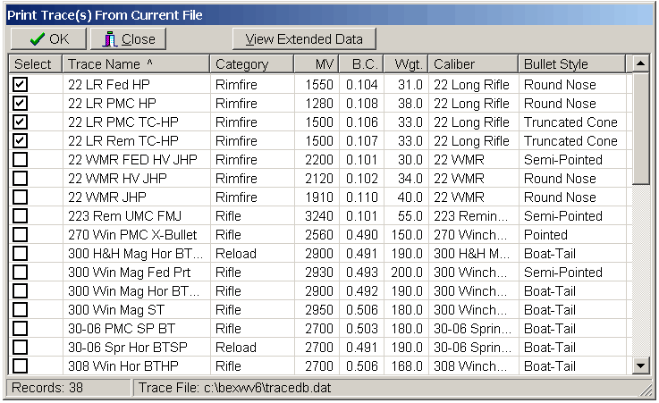Screen dimensions: 659x403
Task: Sort by the B.C. column header
Action: point(361,63)
